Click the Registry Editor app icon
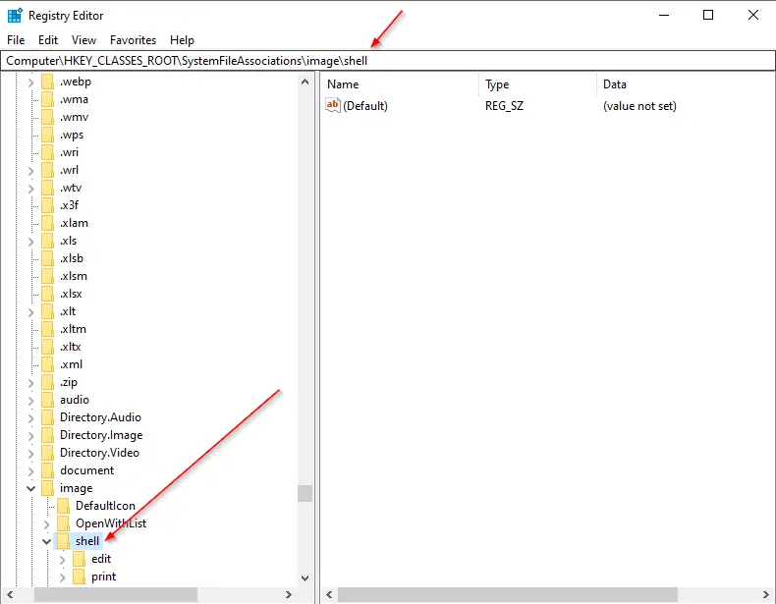Image resolution: width=776 pixels, height=604 pixels. pos(15,16)
